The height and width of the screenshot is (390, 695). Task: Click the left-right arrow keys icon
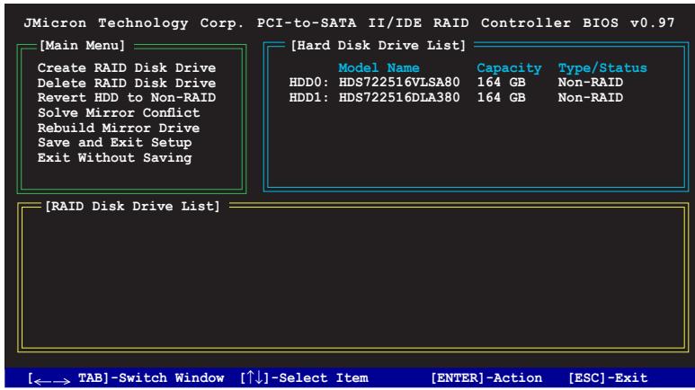click(x=52, y=381)
